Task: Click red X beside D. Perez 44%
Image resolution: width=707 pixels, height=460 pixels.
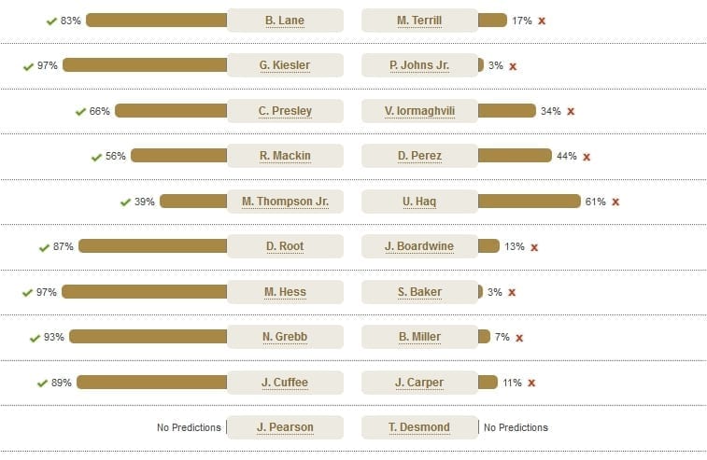Action: click(587, 157)
